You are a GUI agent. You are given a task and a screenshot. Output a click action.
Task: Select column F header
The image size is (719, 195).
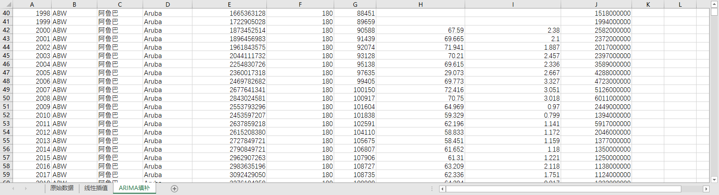pos(300,4)
